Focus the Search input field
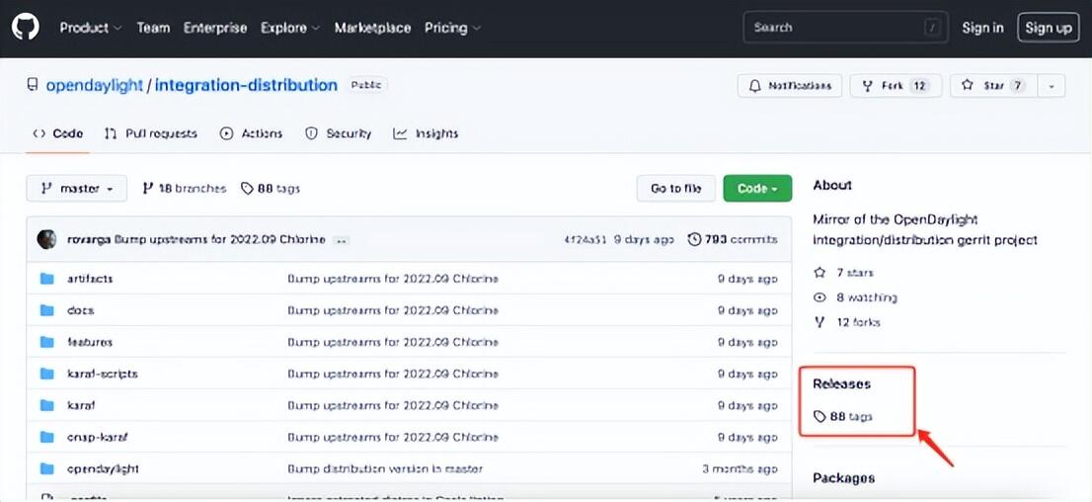Viewport: 1092px width, 502px height. coord(834,28)
